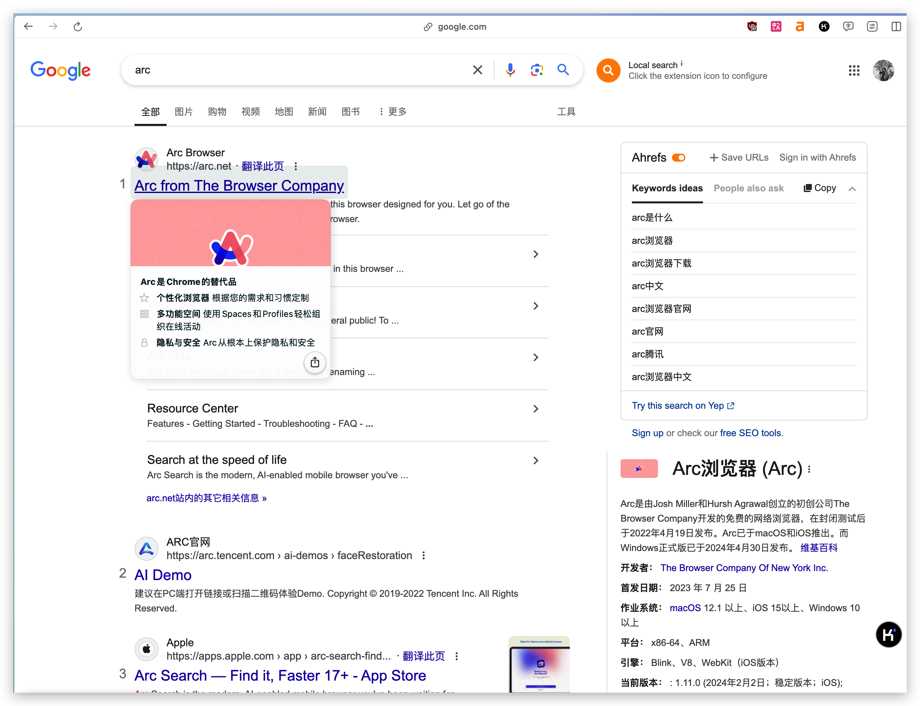This screenshot has width=920, height=706.
Task: Click the orange Ahrefs extension icon
Action: coord(800,26)
